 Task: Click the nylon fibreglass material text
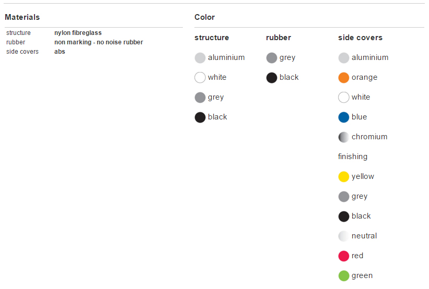click(x=78, y=33)
